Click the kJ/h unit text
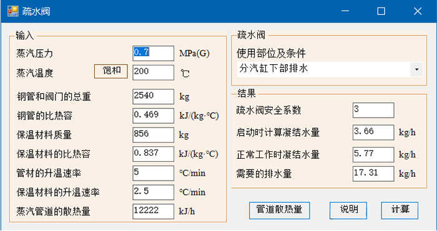This screenshot has width=437, height=231. [x=187, y=211]
